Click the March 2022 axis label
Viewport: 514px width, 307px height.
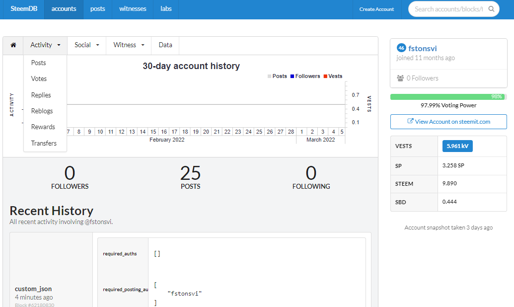(x=321, y=140)
